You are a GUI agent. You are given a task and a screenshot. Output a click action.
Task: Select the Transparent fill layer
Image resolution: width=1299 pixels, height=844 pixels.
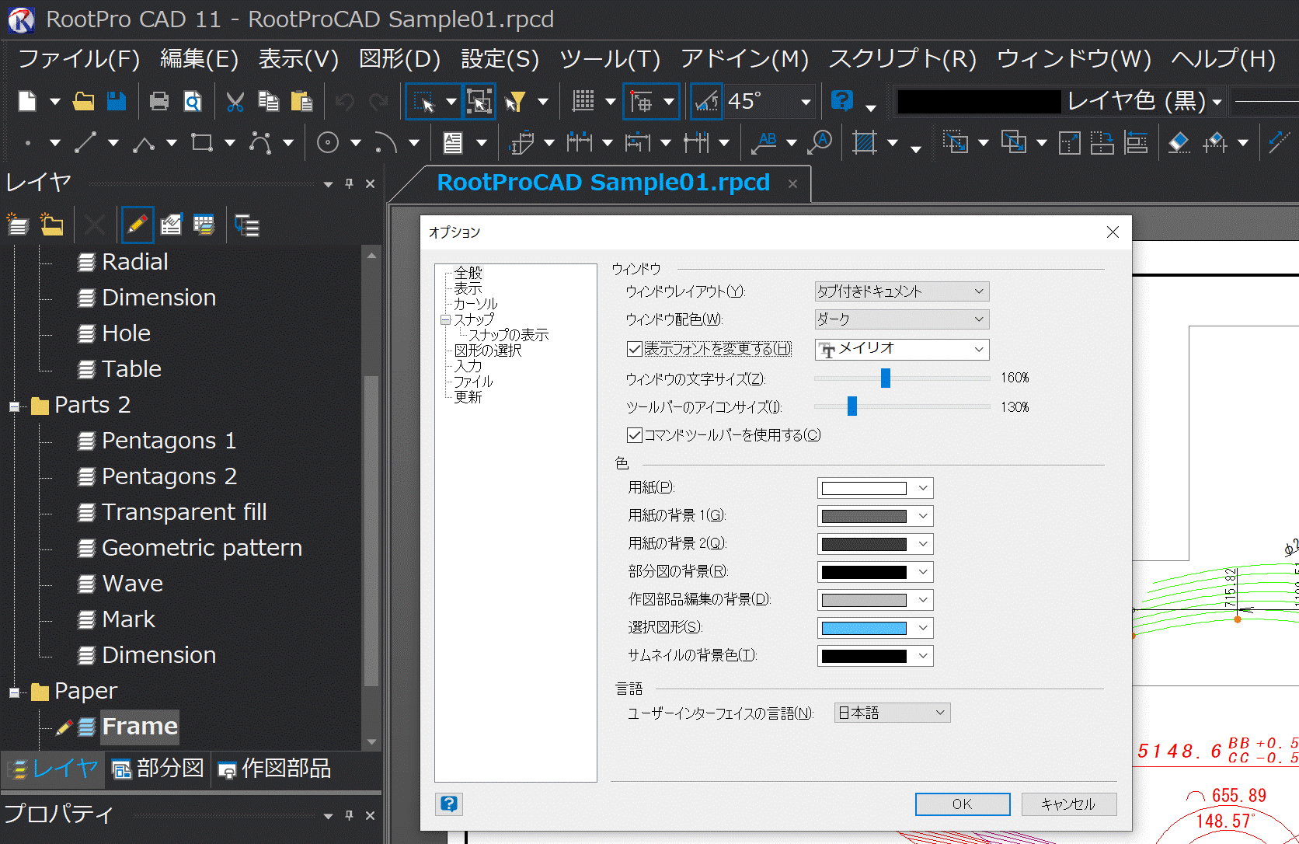[x=184, y=512]
